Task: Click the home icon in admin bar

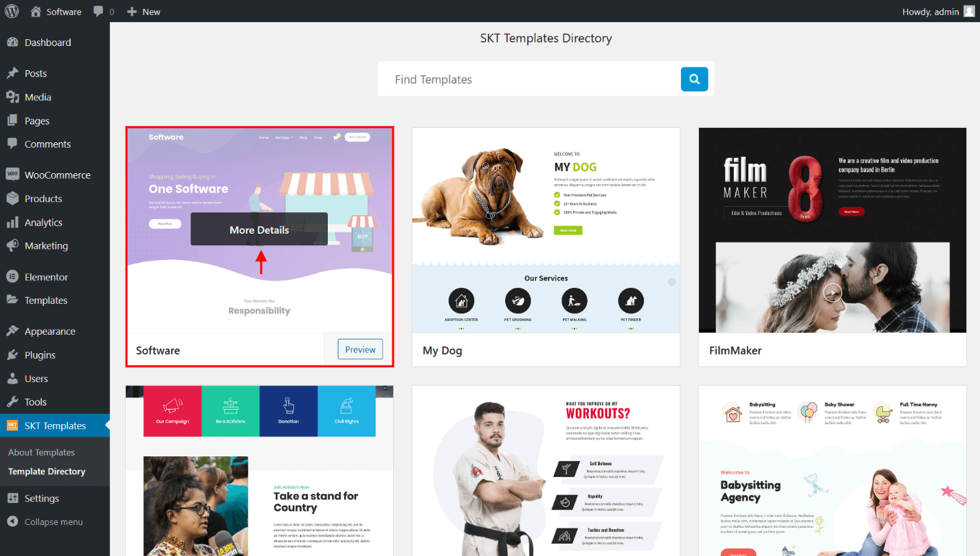Action: tap(36, 11)
